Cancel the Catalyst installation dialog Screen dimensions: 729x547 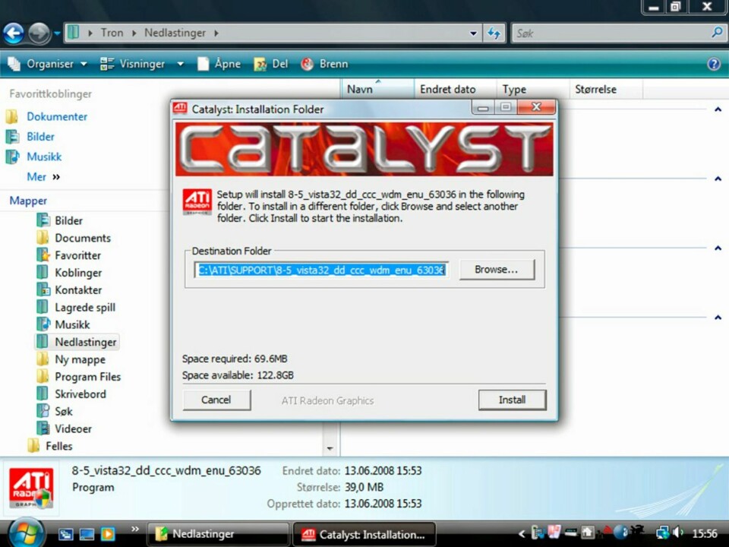[216, 400]
